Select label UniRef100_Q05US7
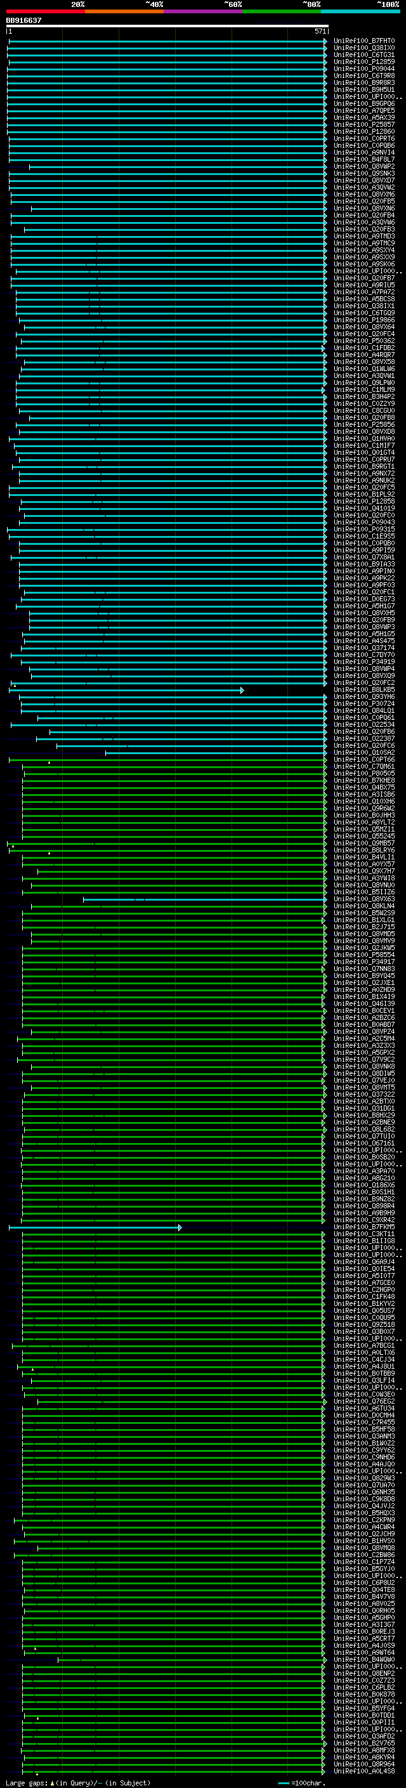The image size is (406, 1788). pyautogui.click(x=363, y=1310)
